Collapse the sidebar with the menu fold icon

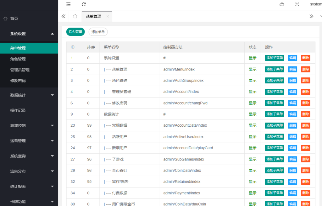pyautogui.click(x=68, y=4)
